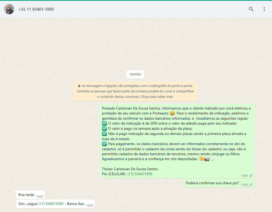
Task: Click the "Poderia confirmar sua chave pix?" message
Action: pos(212,183)
